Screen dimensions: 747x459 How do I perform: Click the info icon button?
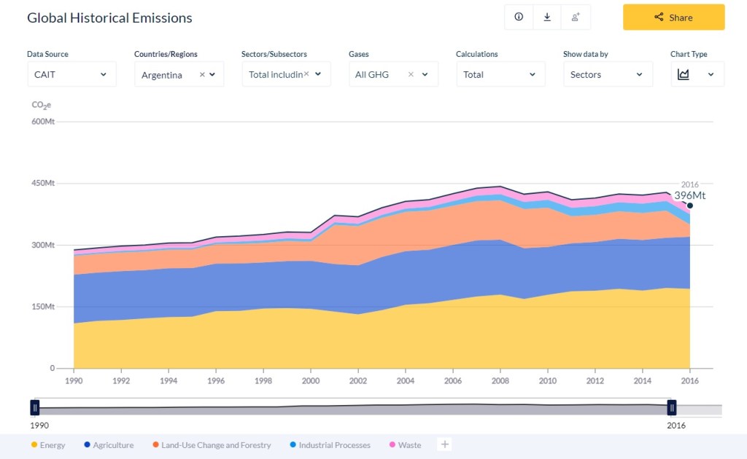tap(519, 17)
